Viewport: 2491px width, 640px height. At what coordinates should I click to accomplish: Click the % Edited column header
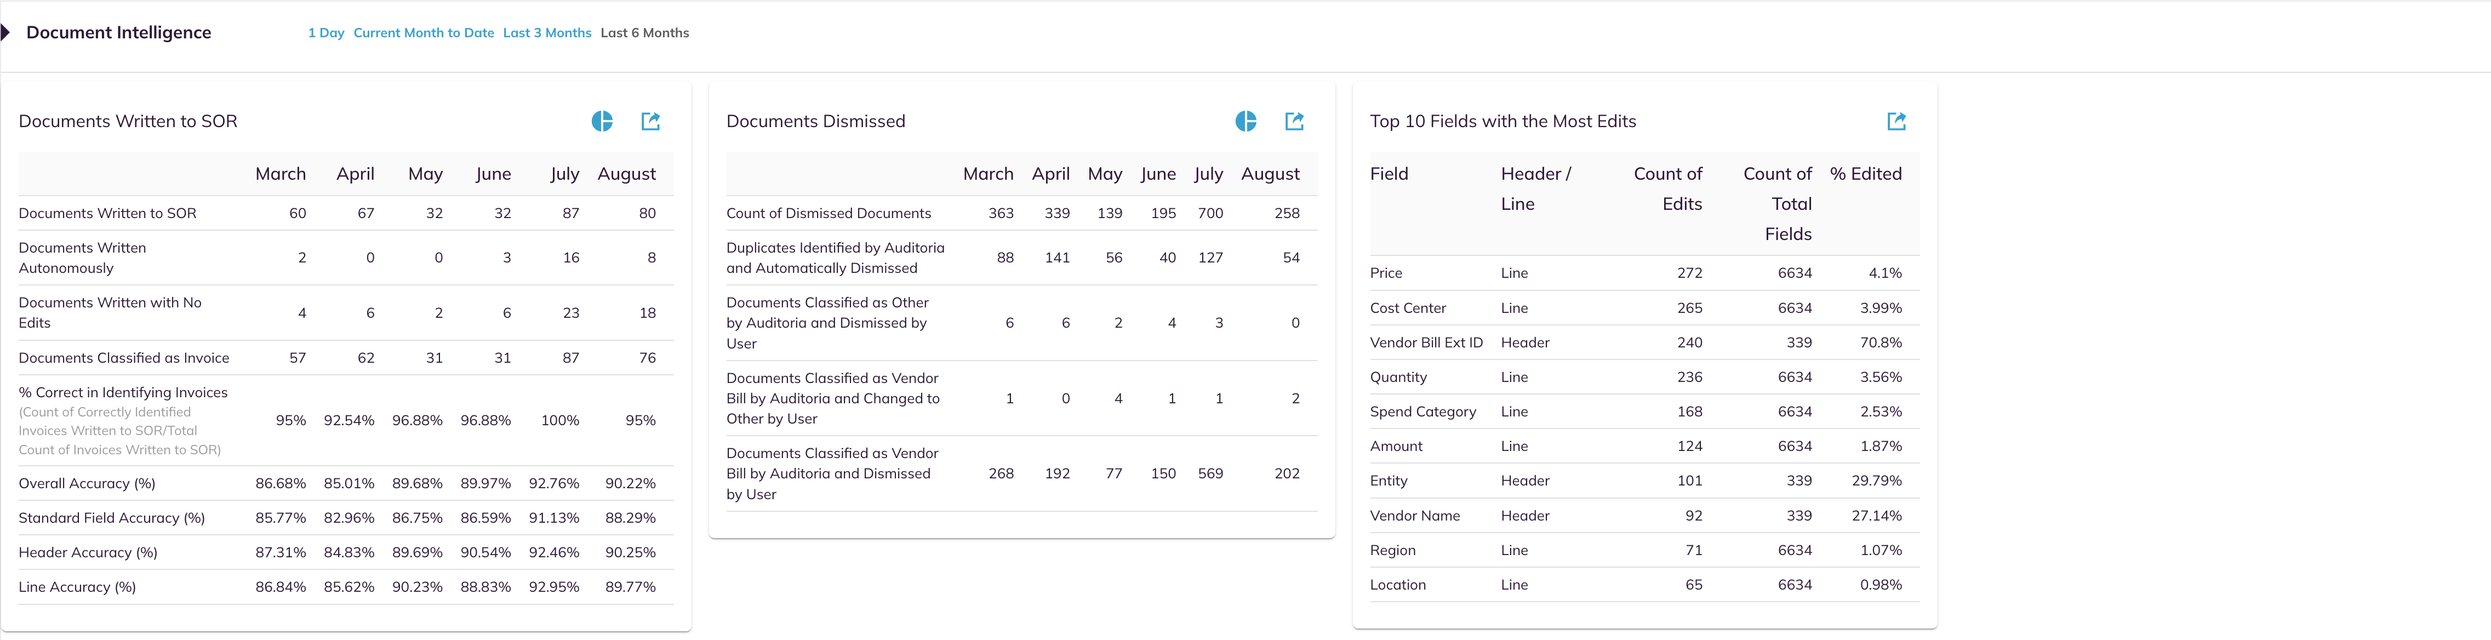tap(1865, 174)
